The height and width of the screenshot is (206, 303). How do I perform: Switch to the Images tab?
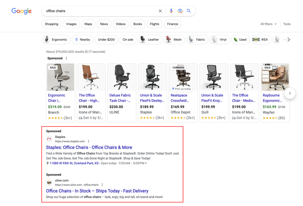pyautogui.click(x=71, y=24)
